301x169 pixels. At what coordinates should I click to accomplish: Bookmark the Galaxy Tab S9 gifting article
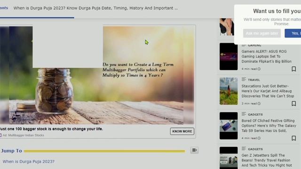click(293, 138)
